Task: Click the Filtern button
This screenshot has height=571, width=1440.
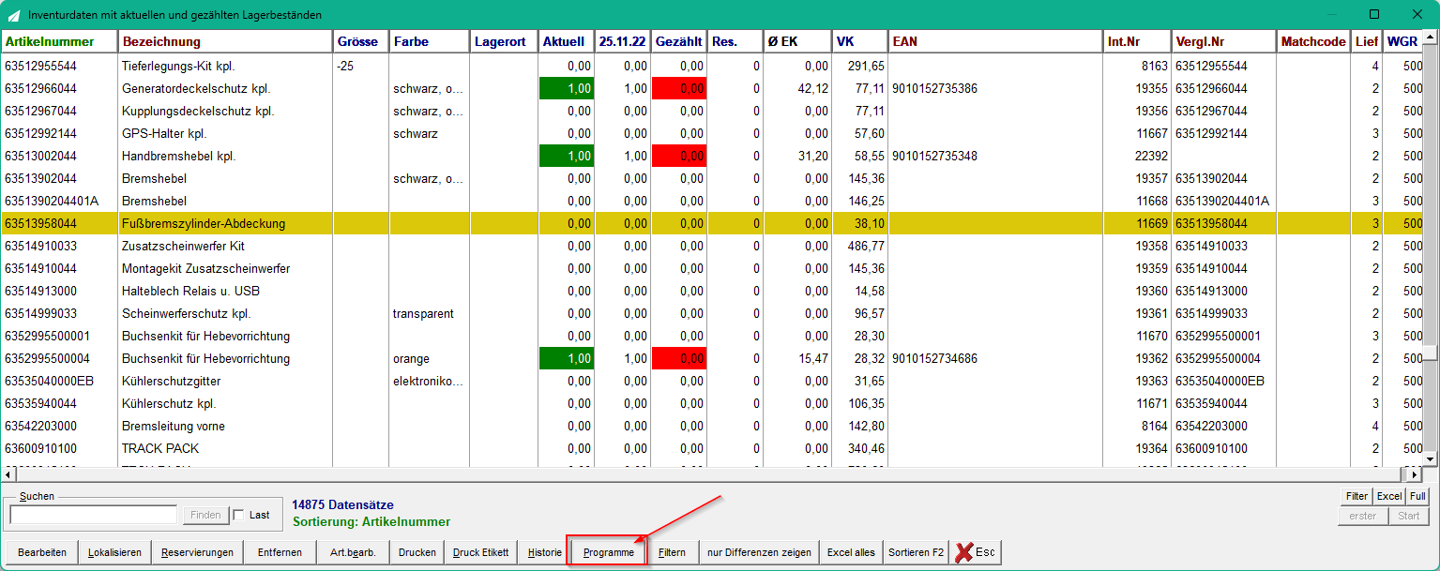Action: tap(672, 552)
